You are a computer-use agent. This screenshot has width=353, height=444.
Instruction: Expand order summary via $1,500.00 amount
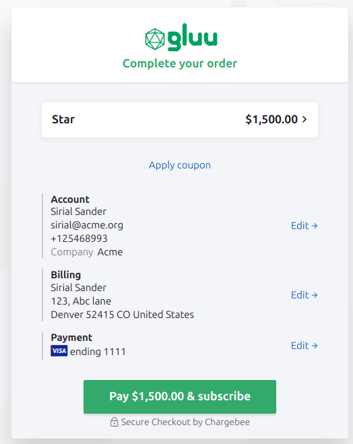click(x=271, y=119)
